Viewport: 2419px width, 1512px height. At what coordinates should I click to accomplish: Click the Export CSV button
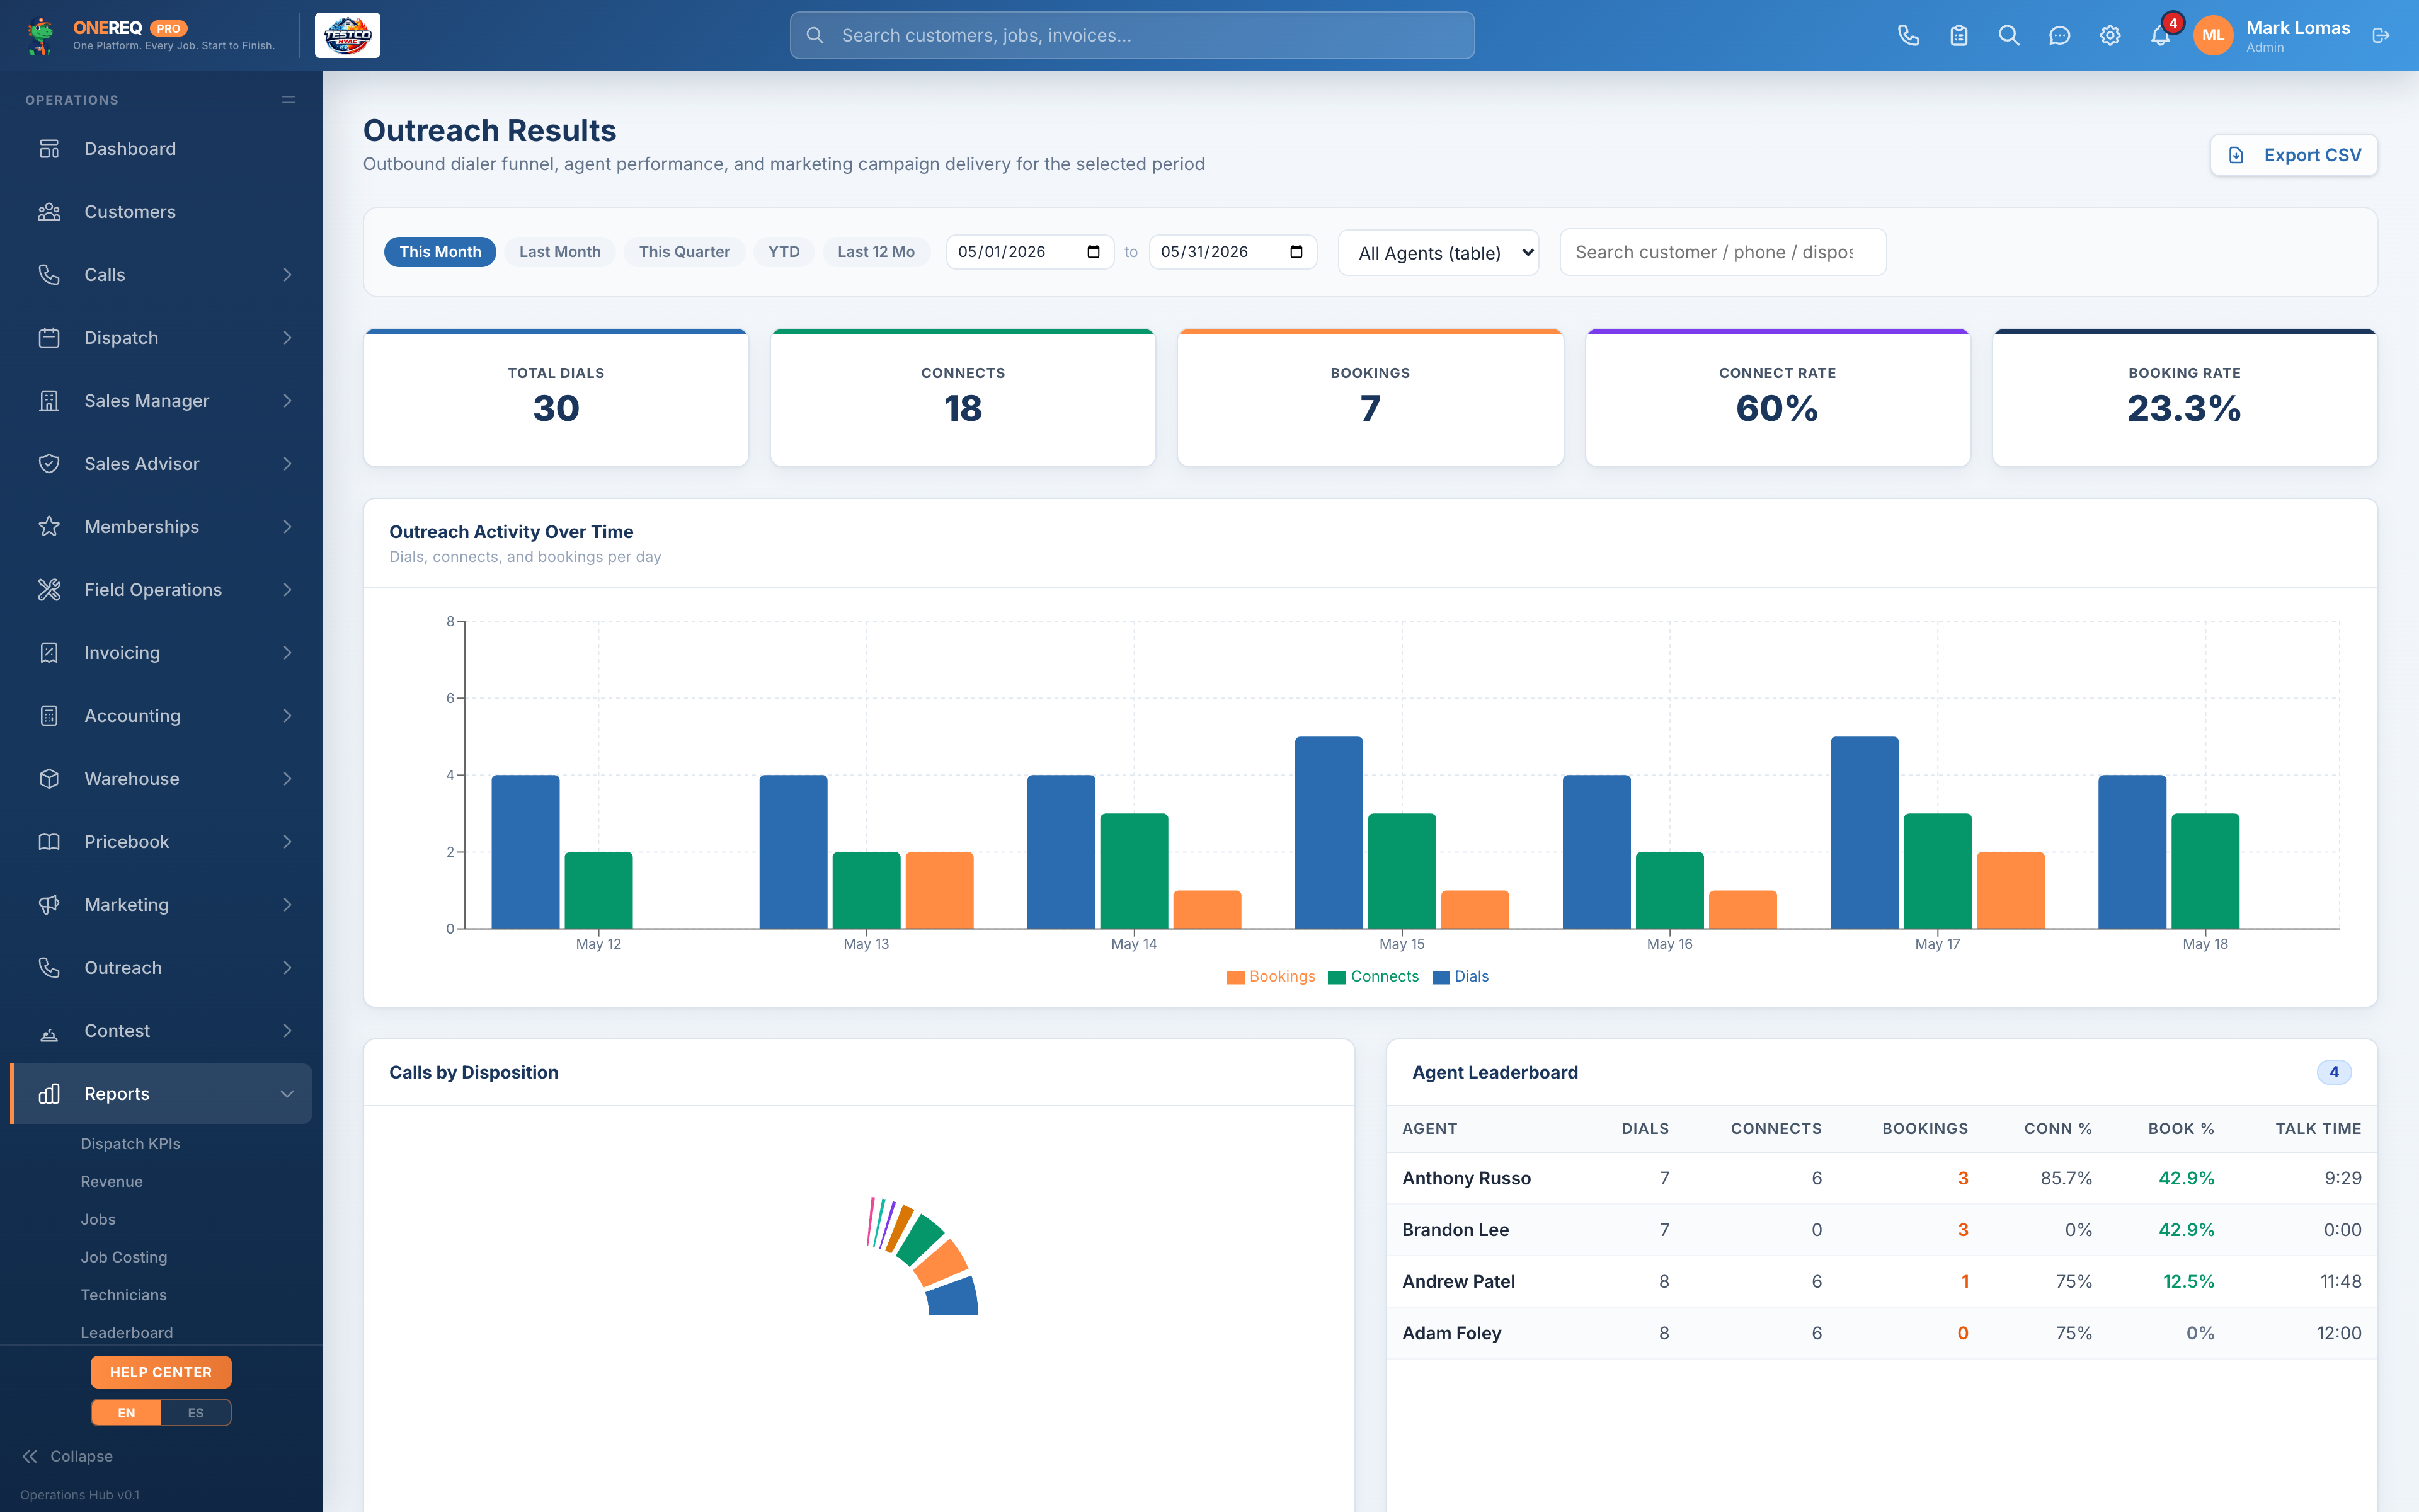point(2293,155)
